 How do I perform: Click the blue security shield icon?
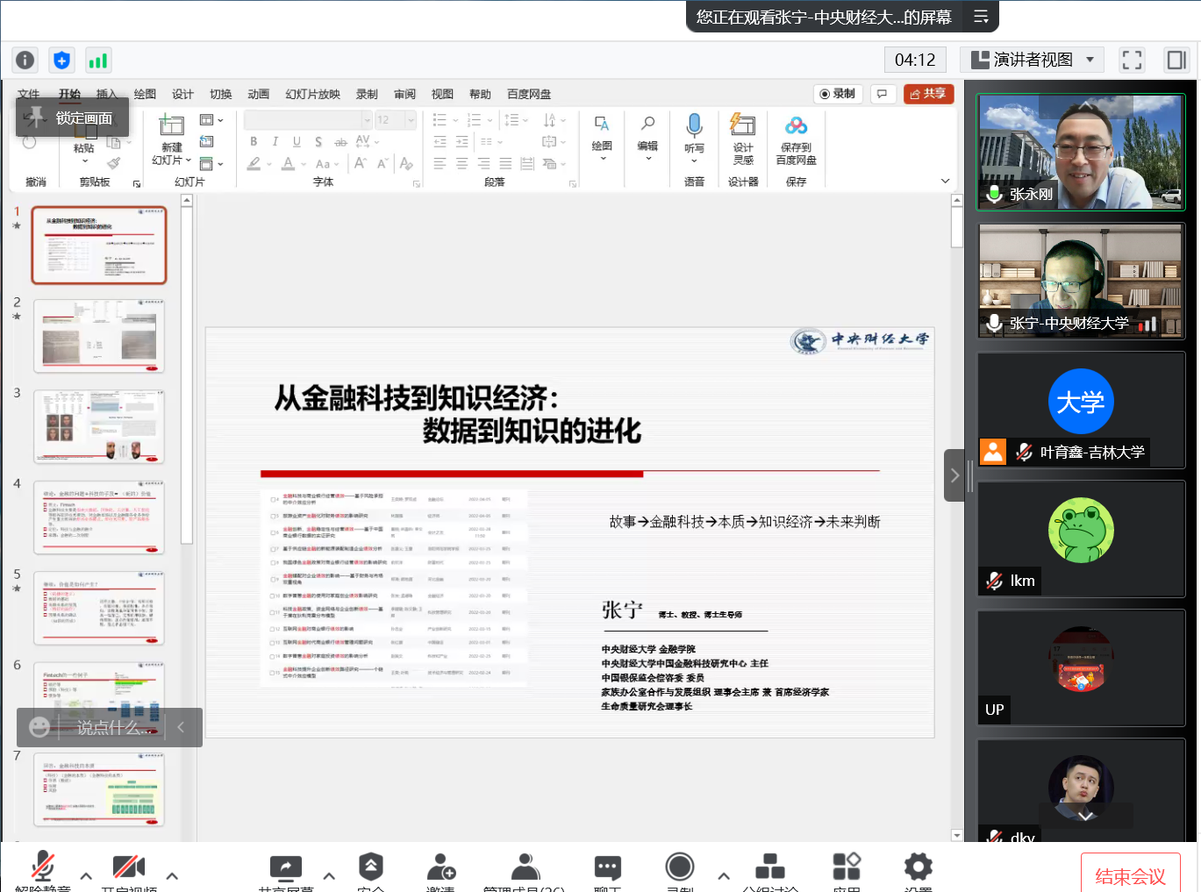[61, 60]
